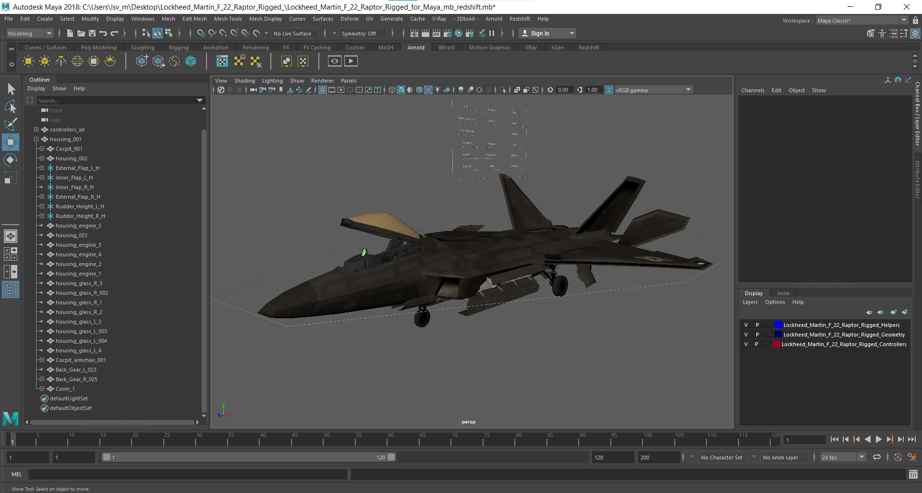Screen dimensions: 922x493
Task: Choose the Paint Selection tool
Action: click(11, 124)
